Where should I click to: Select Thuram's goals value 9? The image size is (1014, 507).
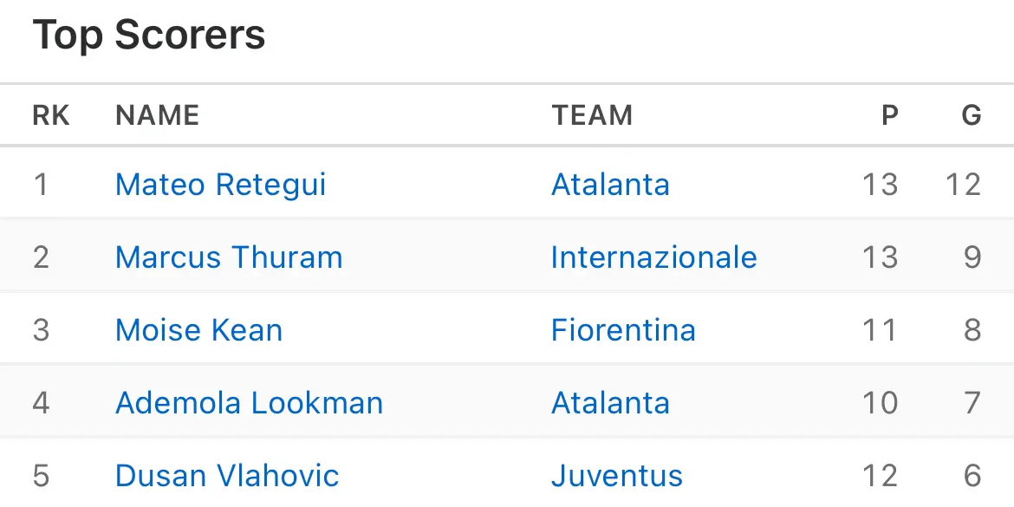[973, 257]
